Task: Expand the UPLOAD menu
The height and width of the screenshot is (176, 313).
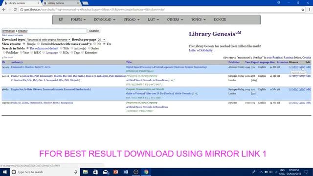Action: (132, 20)
